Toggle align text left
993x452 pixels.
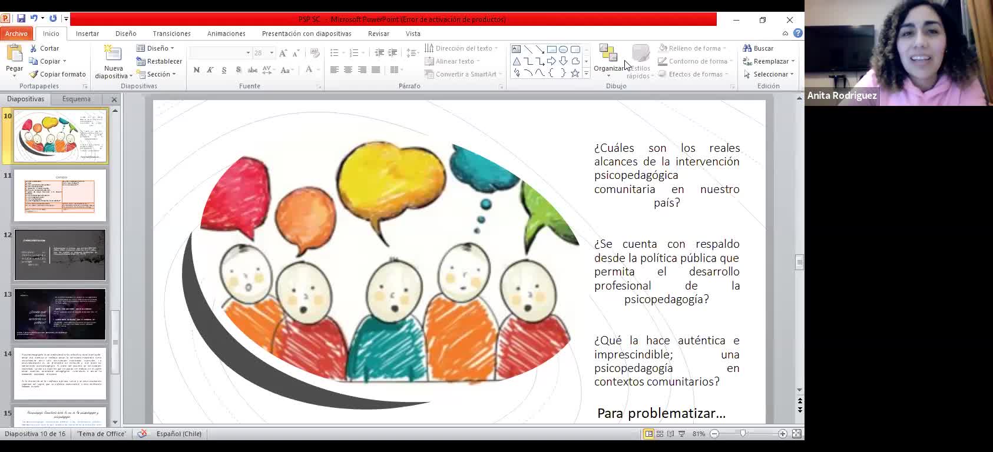pyautogui.click(x=334, y=70)
